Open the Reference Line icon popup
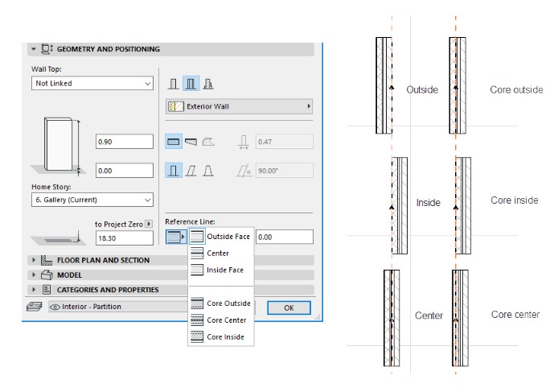 175,237
